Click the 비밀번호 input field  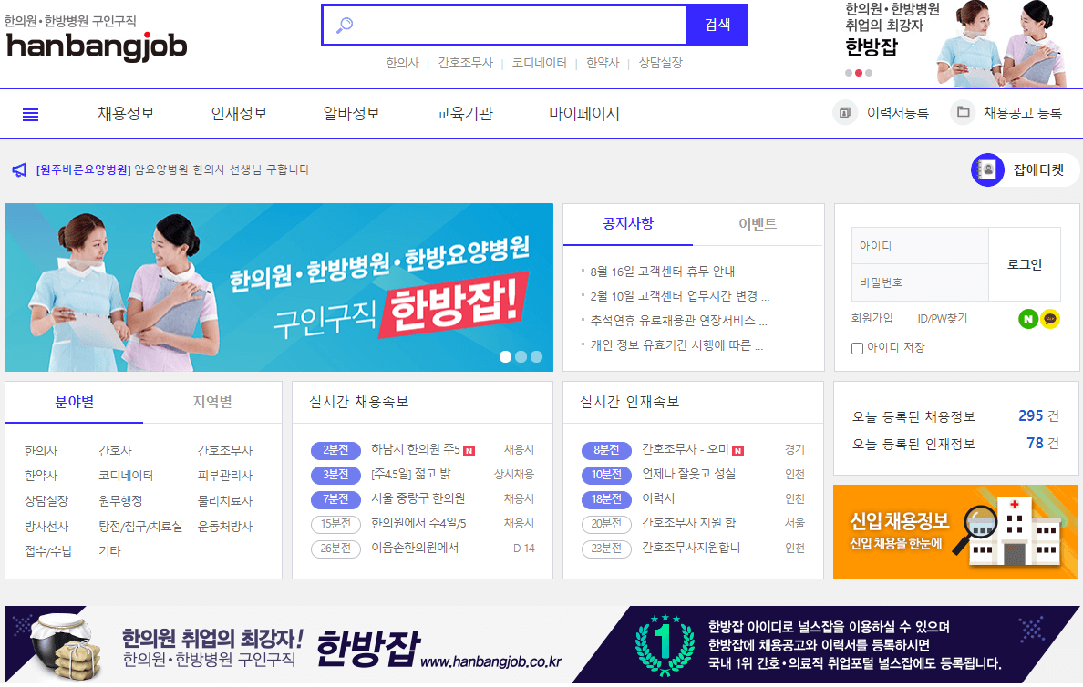tap(920, 282)
